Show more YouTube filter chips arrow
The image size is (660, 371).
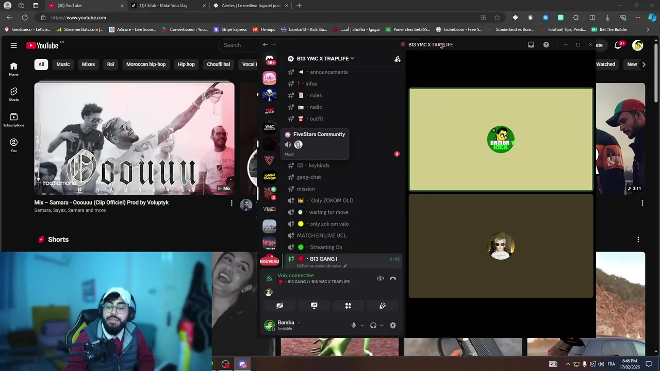click(643, 64)
